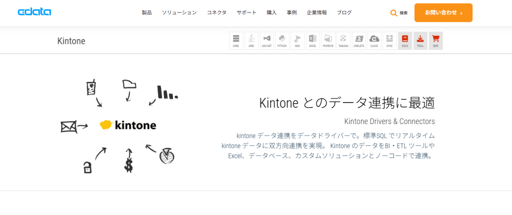512x215 pixels.
Task: Go to the ブログ page
Action: coord(344,12)
